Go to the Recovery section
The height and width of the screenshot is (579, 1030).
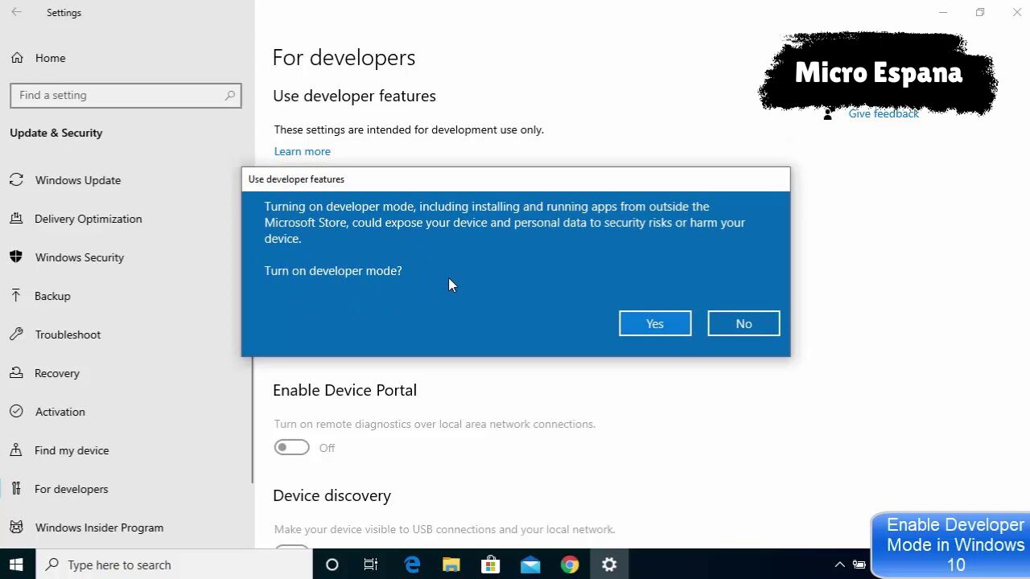point(56,373)
